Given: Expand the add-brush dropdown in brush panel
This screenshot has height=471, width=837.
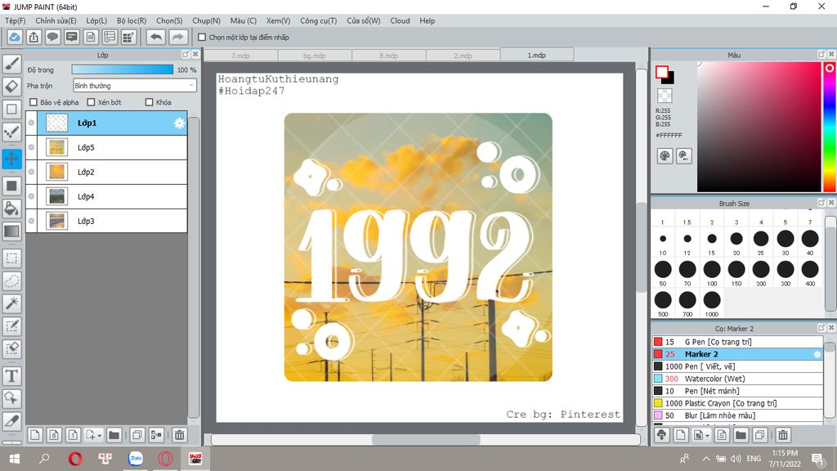Looking at the screenshot, I should click(707, 436).
